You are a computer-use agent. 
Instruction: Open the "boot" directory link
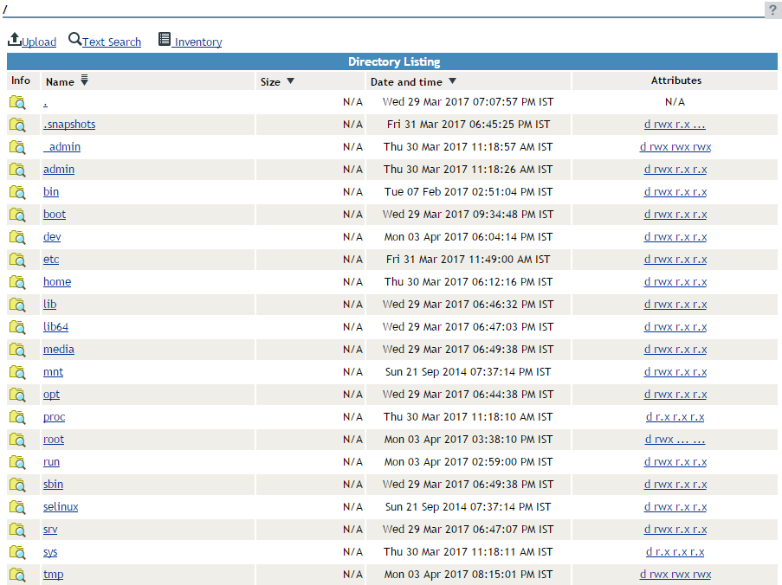[54, 214]
